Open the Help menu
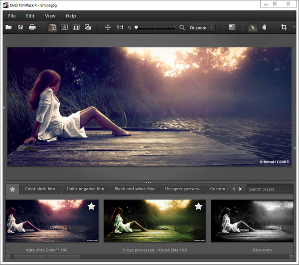The width and height of the screenshot is (299, 265). (71, 16)
